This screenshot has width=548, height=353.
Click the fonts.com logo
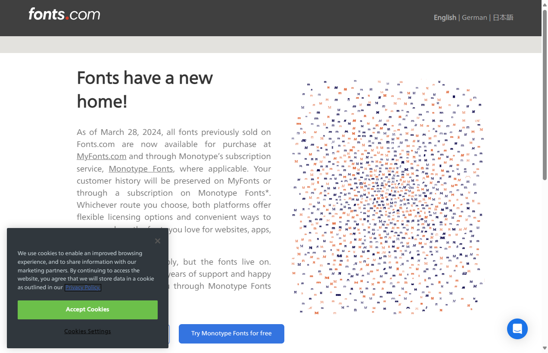64,14
